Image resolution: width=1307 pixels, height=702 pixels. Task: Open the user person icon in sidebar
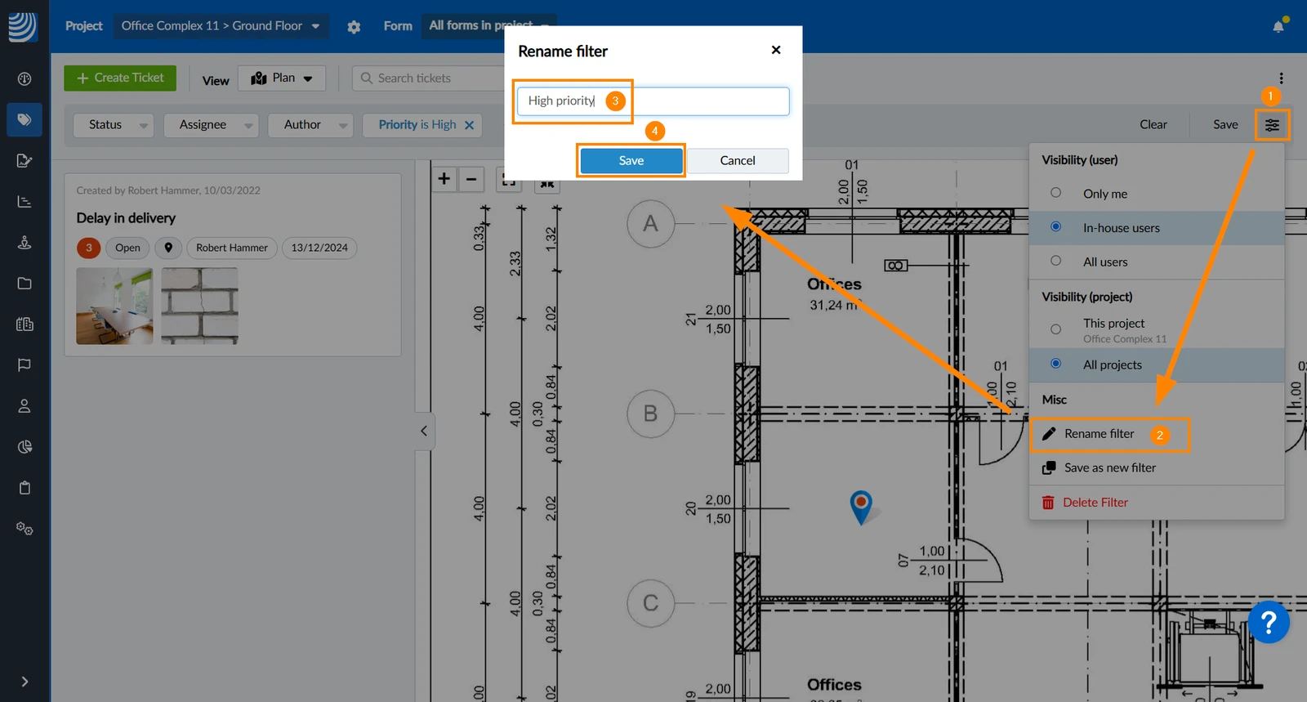tap(25, 406)
